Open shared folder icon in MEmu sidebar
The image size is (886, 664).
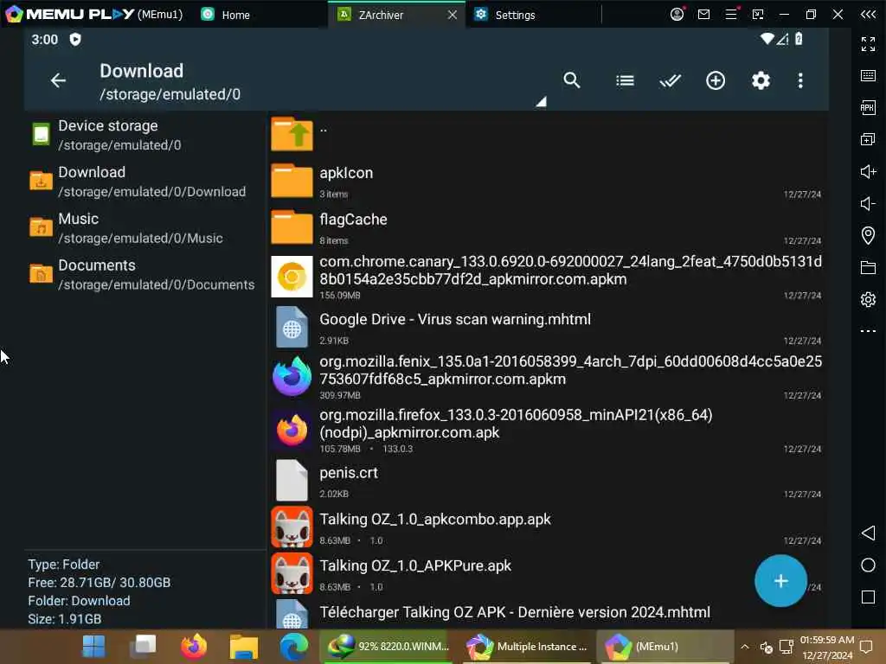point(868,267)
